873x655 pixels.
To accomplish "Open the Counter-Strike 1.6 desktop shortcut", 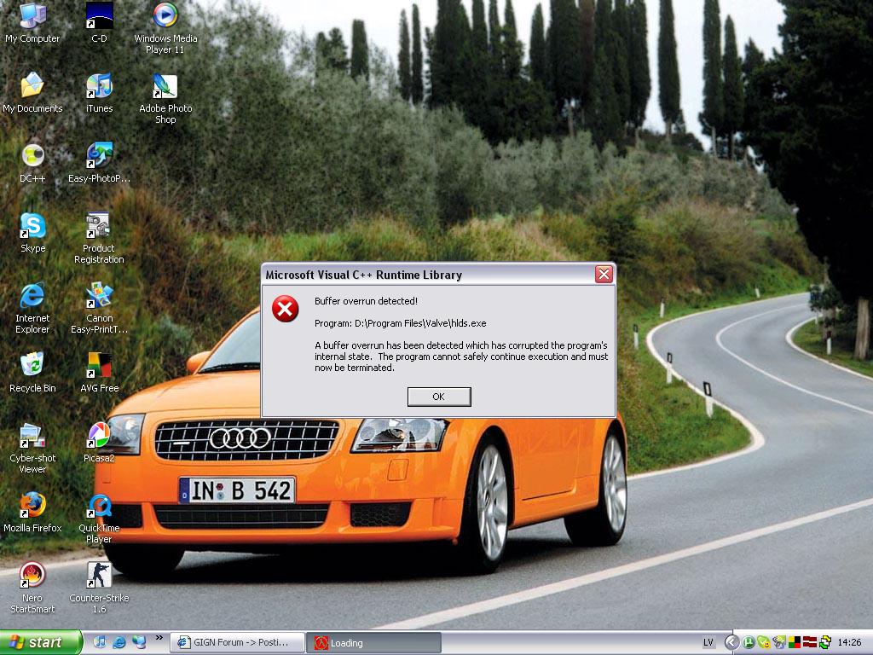I will point(99,576).
